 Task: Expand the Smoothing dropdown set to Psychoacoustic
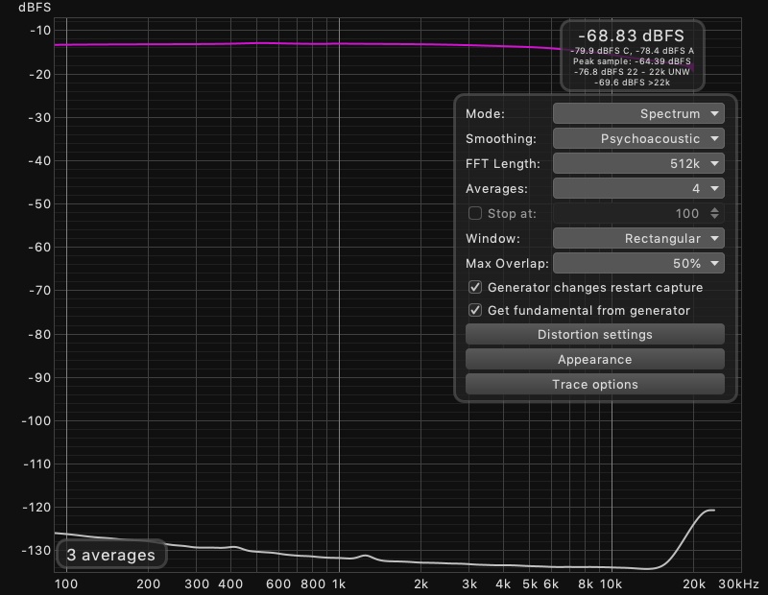[638, 139]
